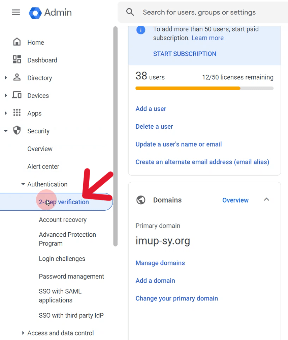Click the blue info icon above the subscription notice
Screen dimensions: 288x340
click(x=141, y=30)
